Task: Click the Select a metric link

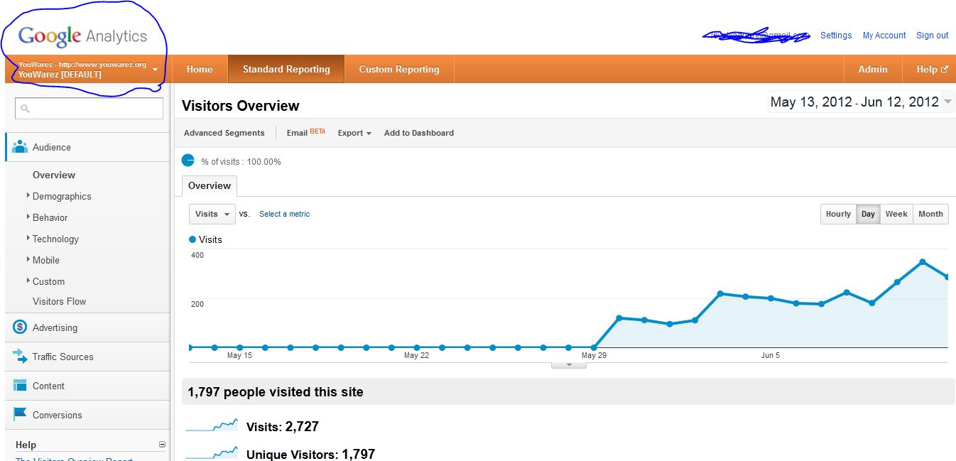Action: click(x=285, y=214)
